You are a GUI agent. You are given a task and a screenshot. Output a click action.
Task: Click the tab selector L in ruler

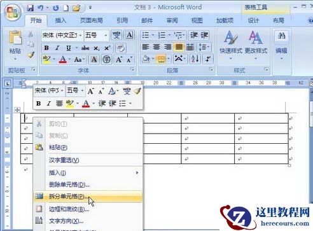[8, 83]
